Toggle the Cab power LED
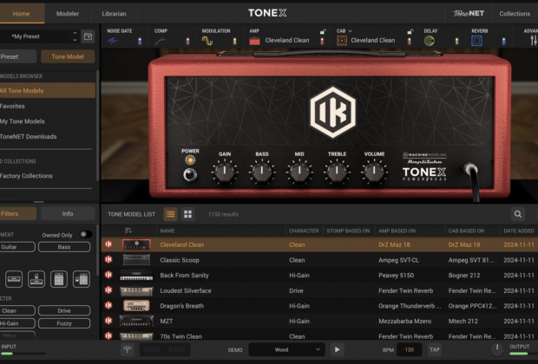 [x=410, y=42]
